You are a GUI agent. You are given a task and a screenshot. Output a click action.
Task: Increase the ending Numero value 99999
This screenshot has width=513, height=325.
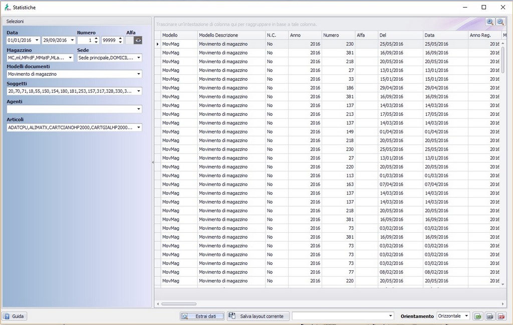(x=120, y=38)
